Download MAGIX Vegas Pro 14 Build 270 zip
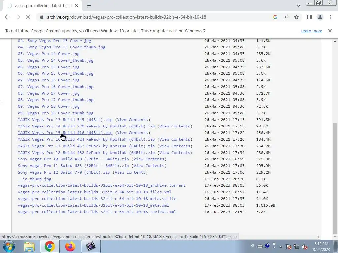 [x=86, y=126]
